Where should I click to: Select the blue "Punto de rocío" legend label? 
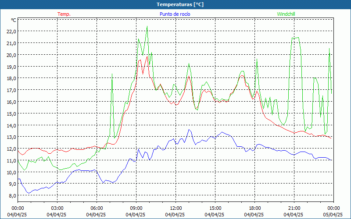point(175,14)
